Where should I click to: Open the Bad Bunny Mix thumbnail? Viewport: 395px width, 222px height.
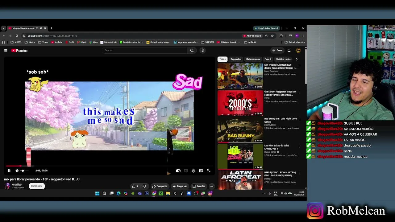coord(240,130)
